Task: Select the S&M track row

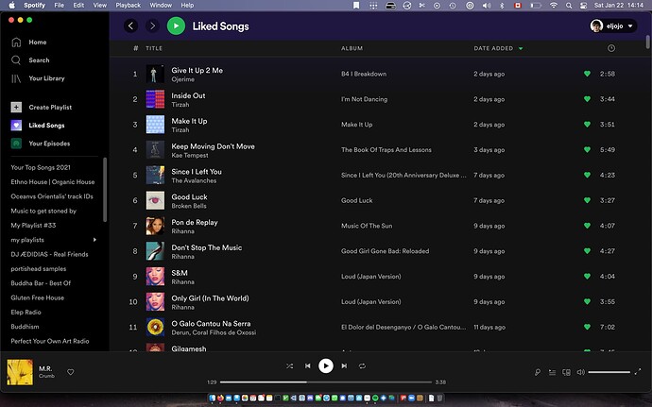Action: [x=376, y=277]
